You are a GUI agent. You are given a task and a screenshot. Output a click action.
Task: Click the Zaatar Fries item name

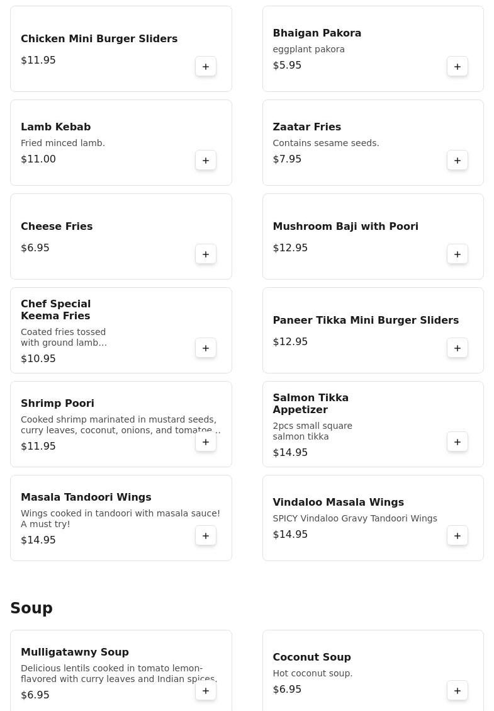(x=306, y=127)
